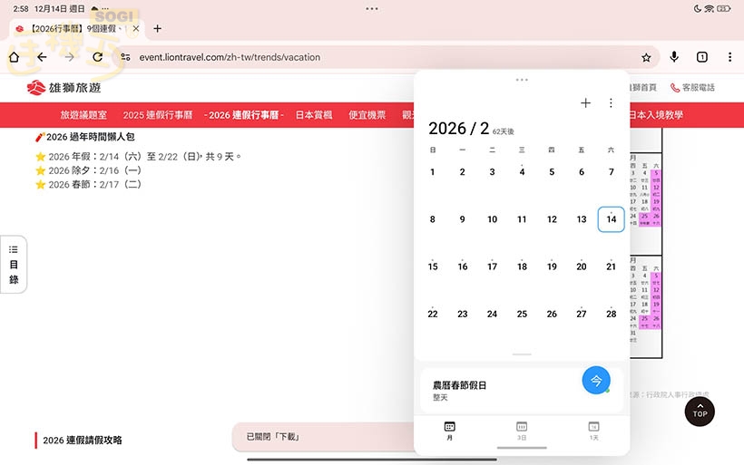The width and height of the screenshot is (744, 465).
Task: Open a new browser tab with plus
Action: [158, 28]
